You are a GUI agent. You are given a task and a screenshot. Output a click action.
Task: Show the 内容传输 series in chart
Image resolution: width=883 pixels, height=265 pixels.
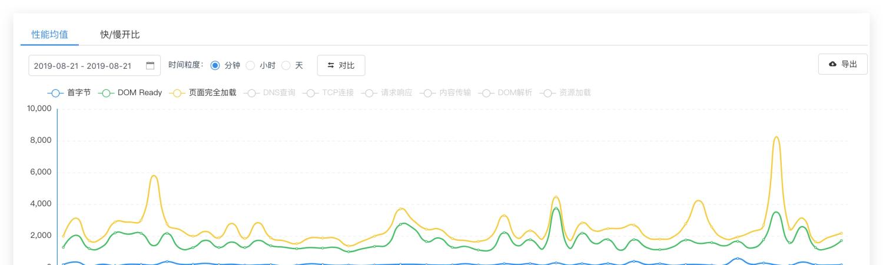click(x=455, y=93)
